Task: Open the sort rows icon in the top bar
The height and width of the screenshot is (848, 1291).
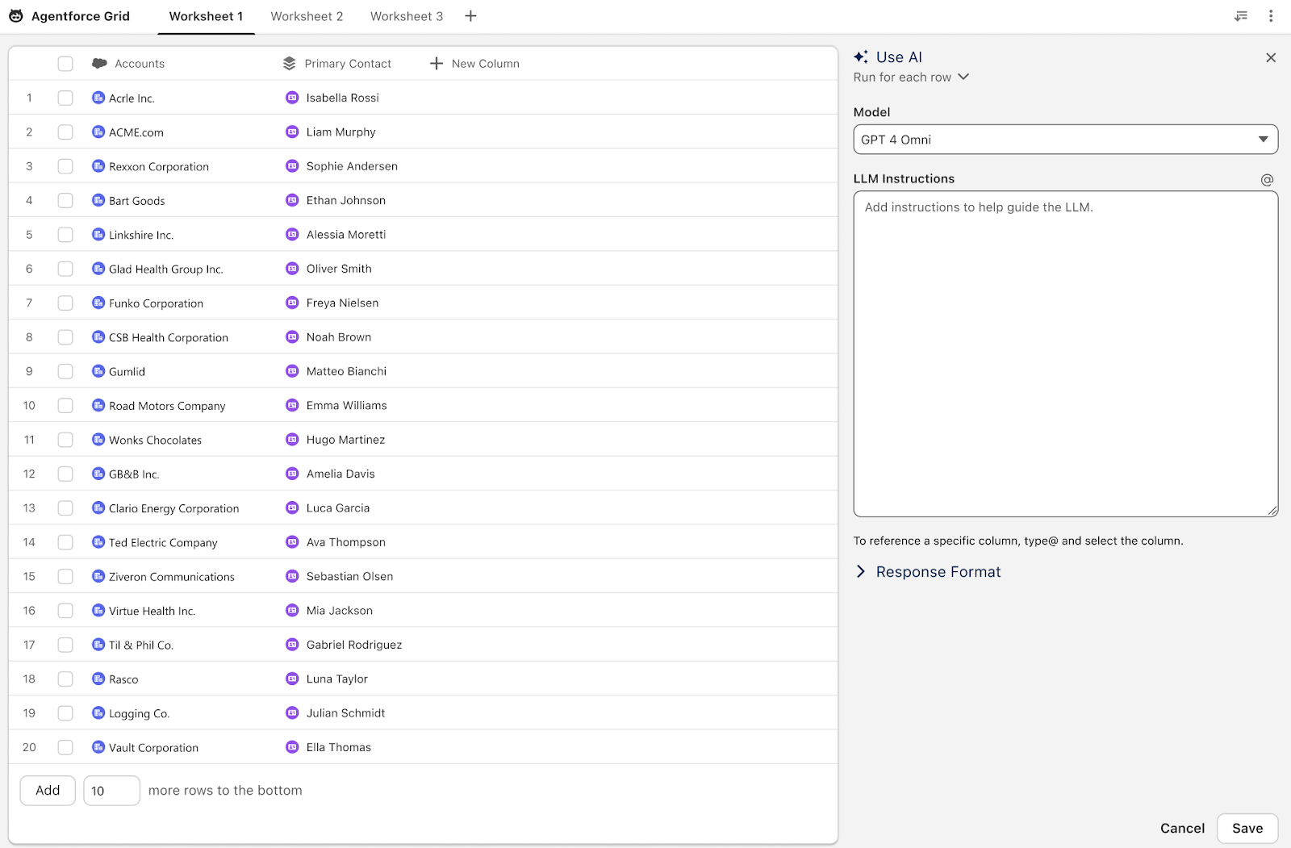Action: point(1241,16)
